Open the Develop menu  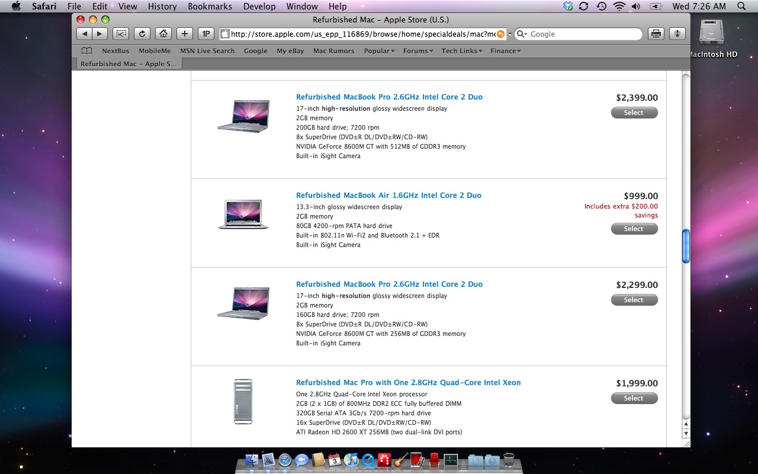259,7
